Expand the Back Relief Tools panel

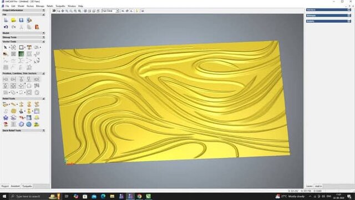point(43,131)
